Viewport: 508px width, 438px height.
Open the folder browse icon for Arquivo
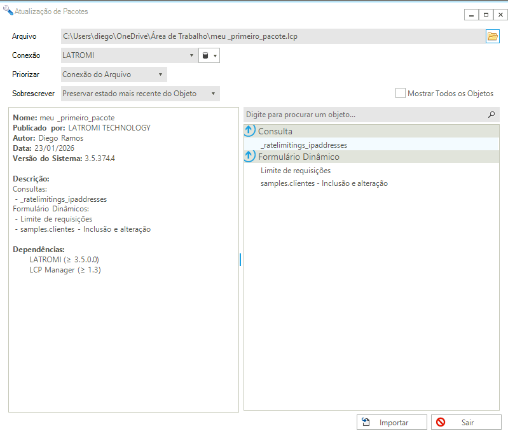492,36
